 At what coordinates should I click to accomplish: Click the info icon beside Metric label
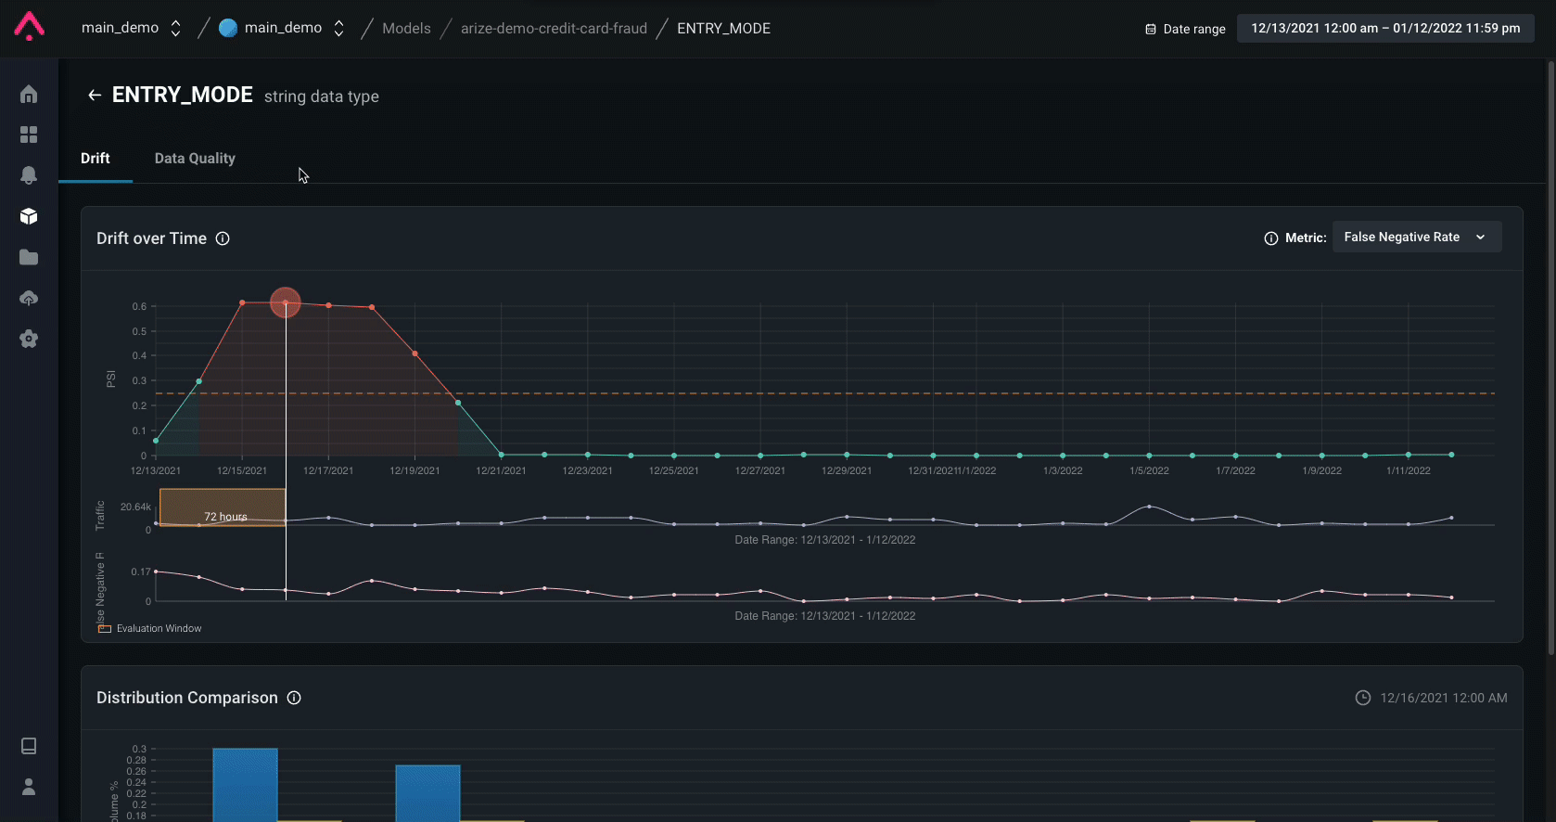click(1271, 238)
